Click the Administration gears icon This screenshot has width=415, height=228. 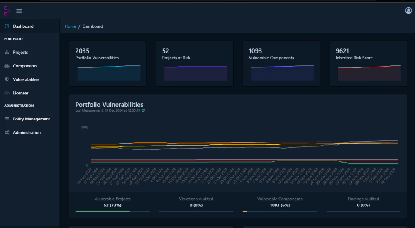tap(7, 133)
